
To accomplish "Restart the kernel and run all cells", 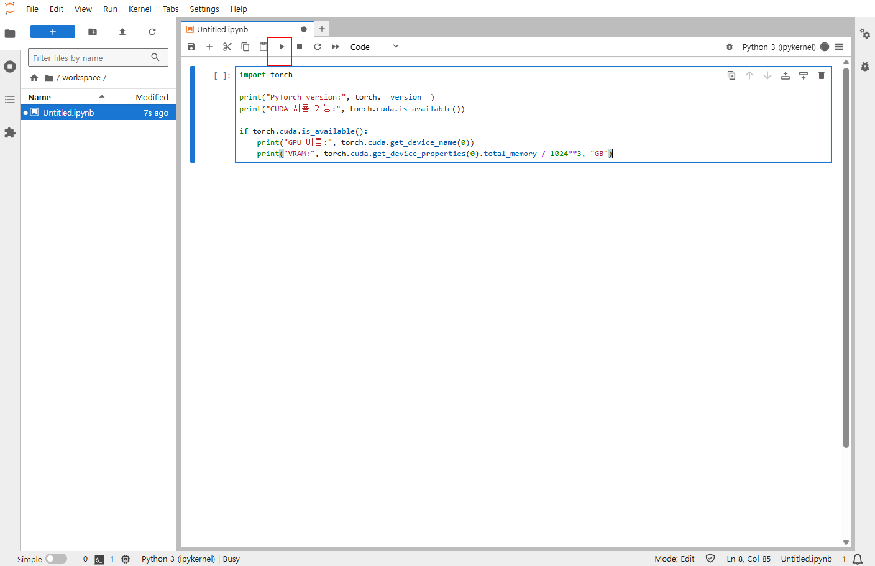I will pyautogui.click(x=336, y=47).
